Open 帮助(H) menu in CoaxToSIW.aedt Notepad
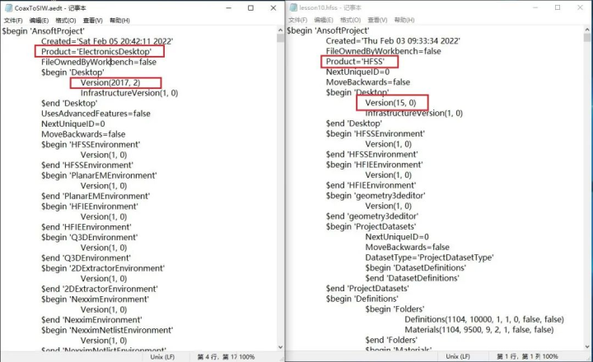The image size is (593, 362). point(119,21)
